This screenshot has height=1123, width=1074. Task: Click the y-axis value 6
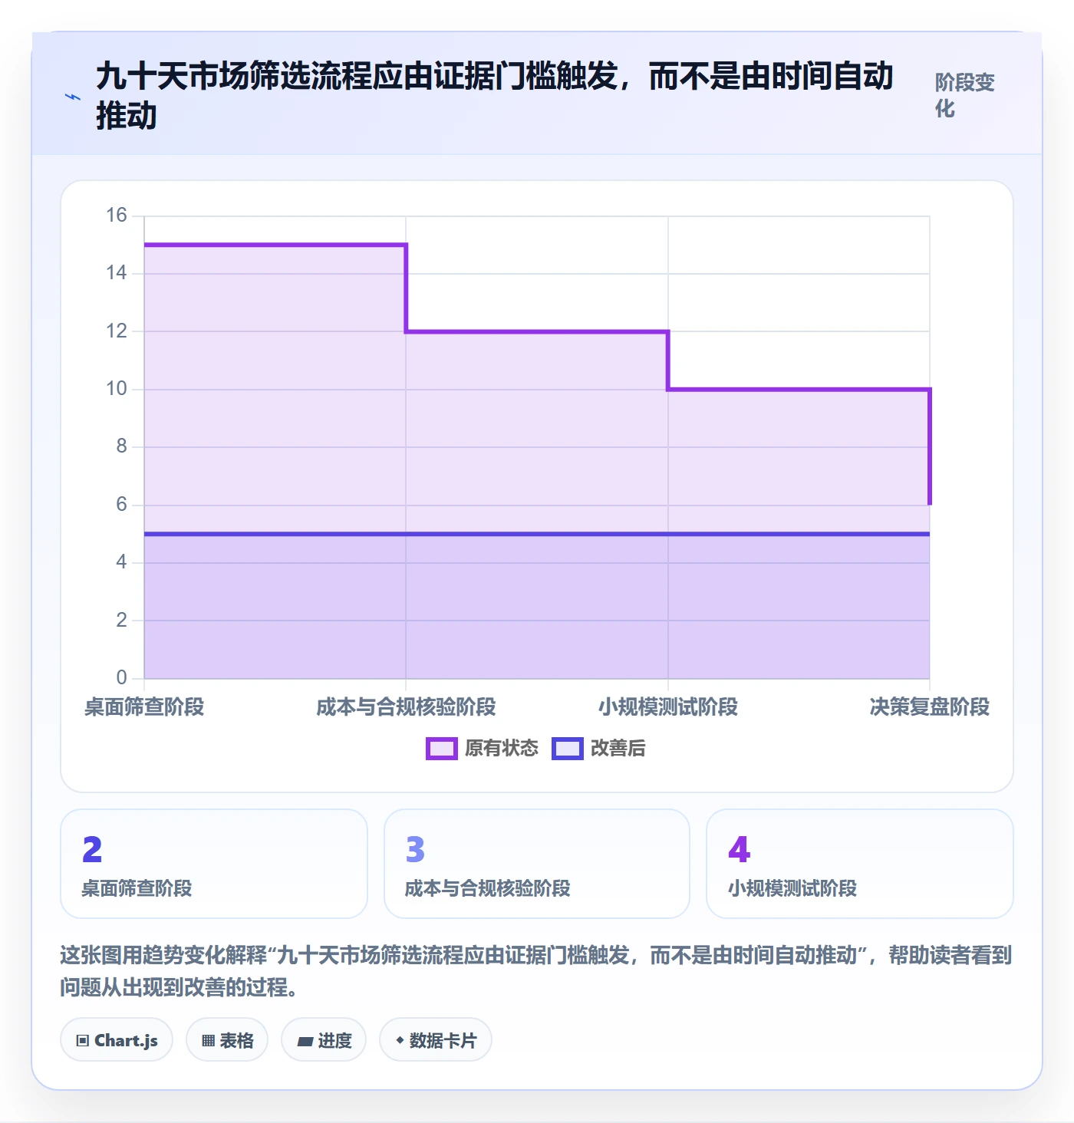pyautogui.click(x=121, y=505)
